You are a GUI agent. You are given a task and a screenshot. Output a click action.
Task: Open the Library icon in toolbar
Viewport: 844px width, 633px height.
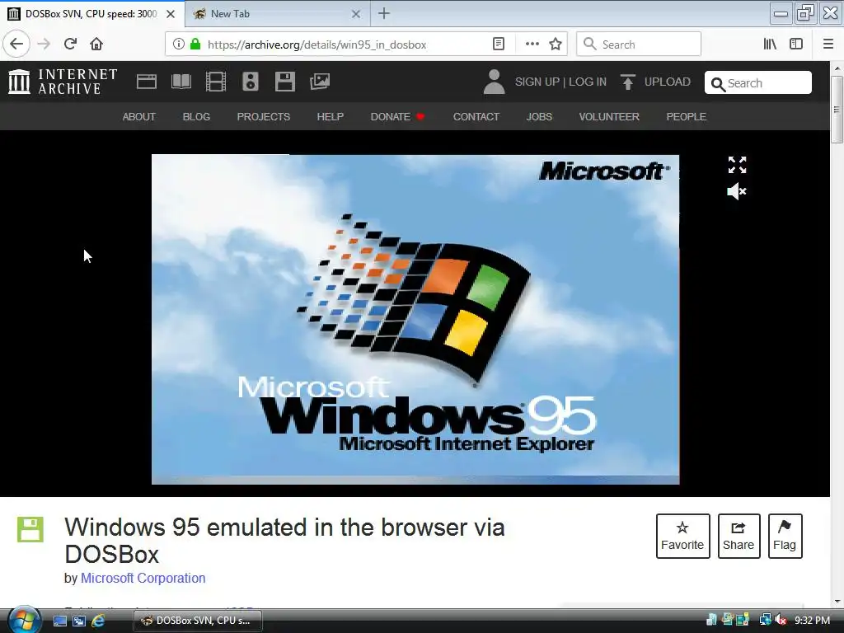tap(770, 45)
